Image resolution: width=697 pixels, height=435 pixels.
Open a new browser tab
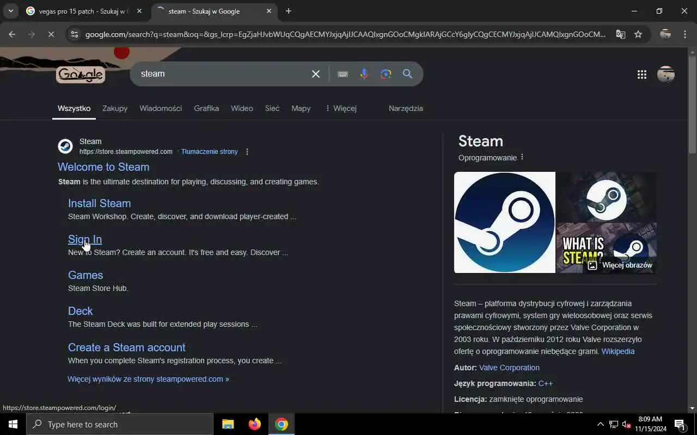[289, 11]
